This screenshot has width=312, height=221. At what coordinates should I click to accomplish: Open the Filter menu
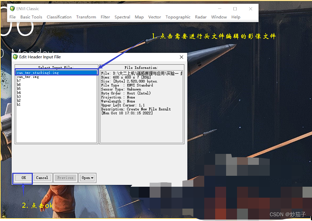pyautogui.click(x=105, y=17)
